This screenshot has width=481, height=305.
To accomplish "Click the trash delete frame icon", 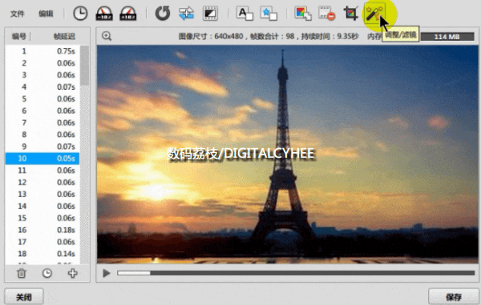I will tap(22, 273).
